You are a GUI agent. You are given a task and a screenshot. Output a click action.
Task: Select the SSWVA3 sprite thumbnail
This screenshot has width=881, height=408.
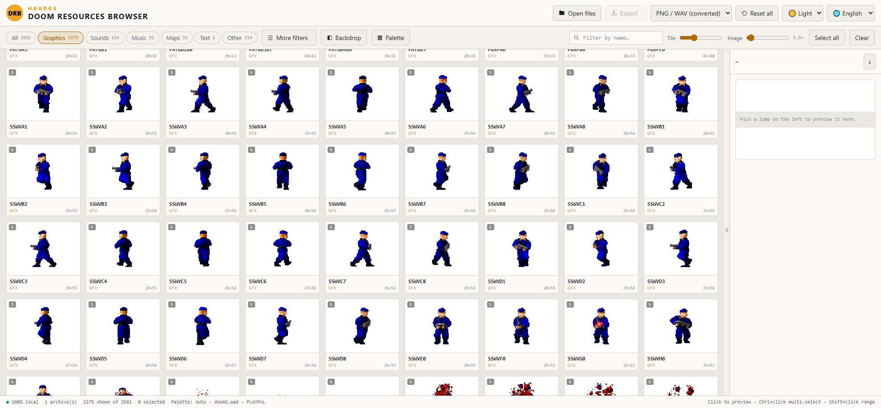click(203, 94)
